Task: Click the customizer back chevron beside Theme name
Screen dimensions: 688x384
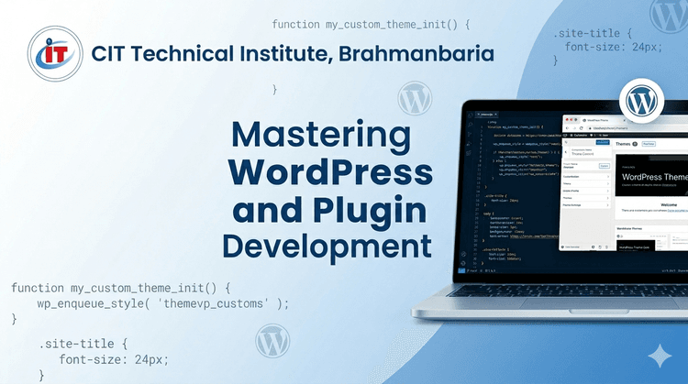Action: pos(566,152)
